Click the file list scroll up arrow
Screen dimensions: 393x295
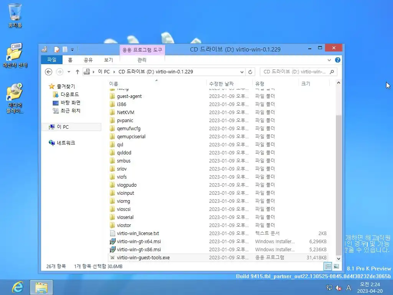(339, 83)
